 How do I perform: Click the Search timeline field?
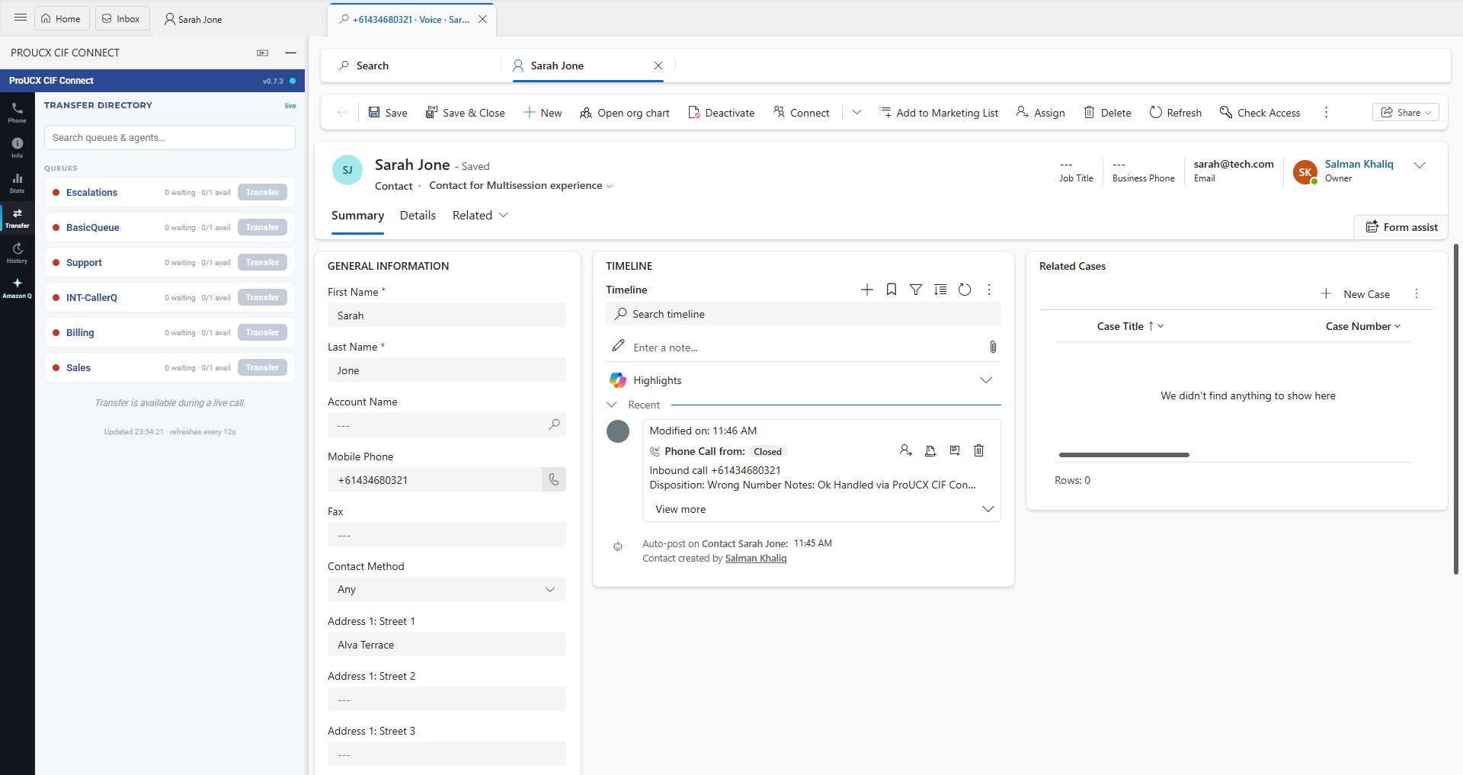[803, 314]
